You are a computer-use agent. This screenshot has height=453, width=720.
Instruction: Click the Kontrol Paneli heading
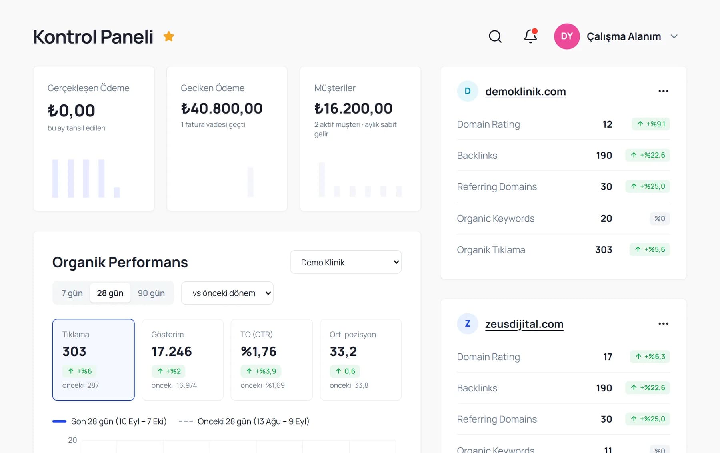93,37
